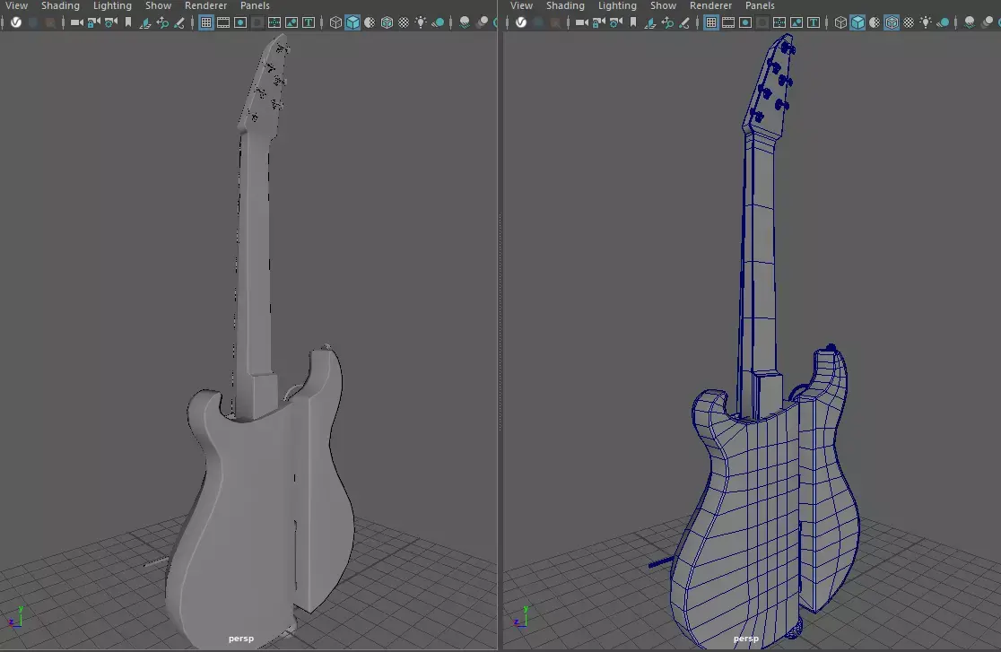Click Grease Pencil icon in right panel
The width and height of the screenshot is (1001, 652).
point(684,23)
